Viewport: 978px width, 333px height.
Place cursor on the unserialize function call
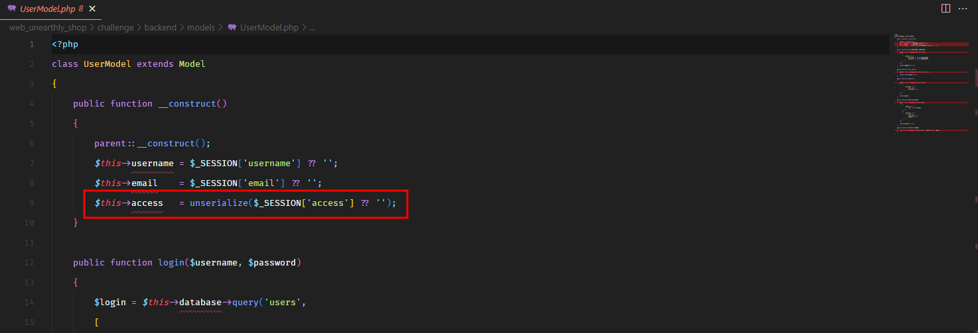(218, 203)
